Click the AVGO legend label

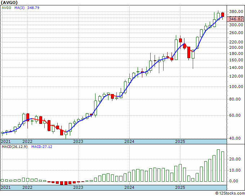[6, 8]
